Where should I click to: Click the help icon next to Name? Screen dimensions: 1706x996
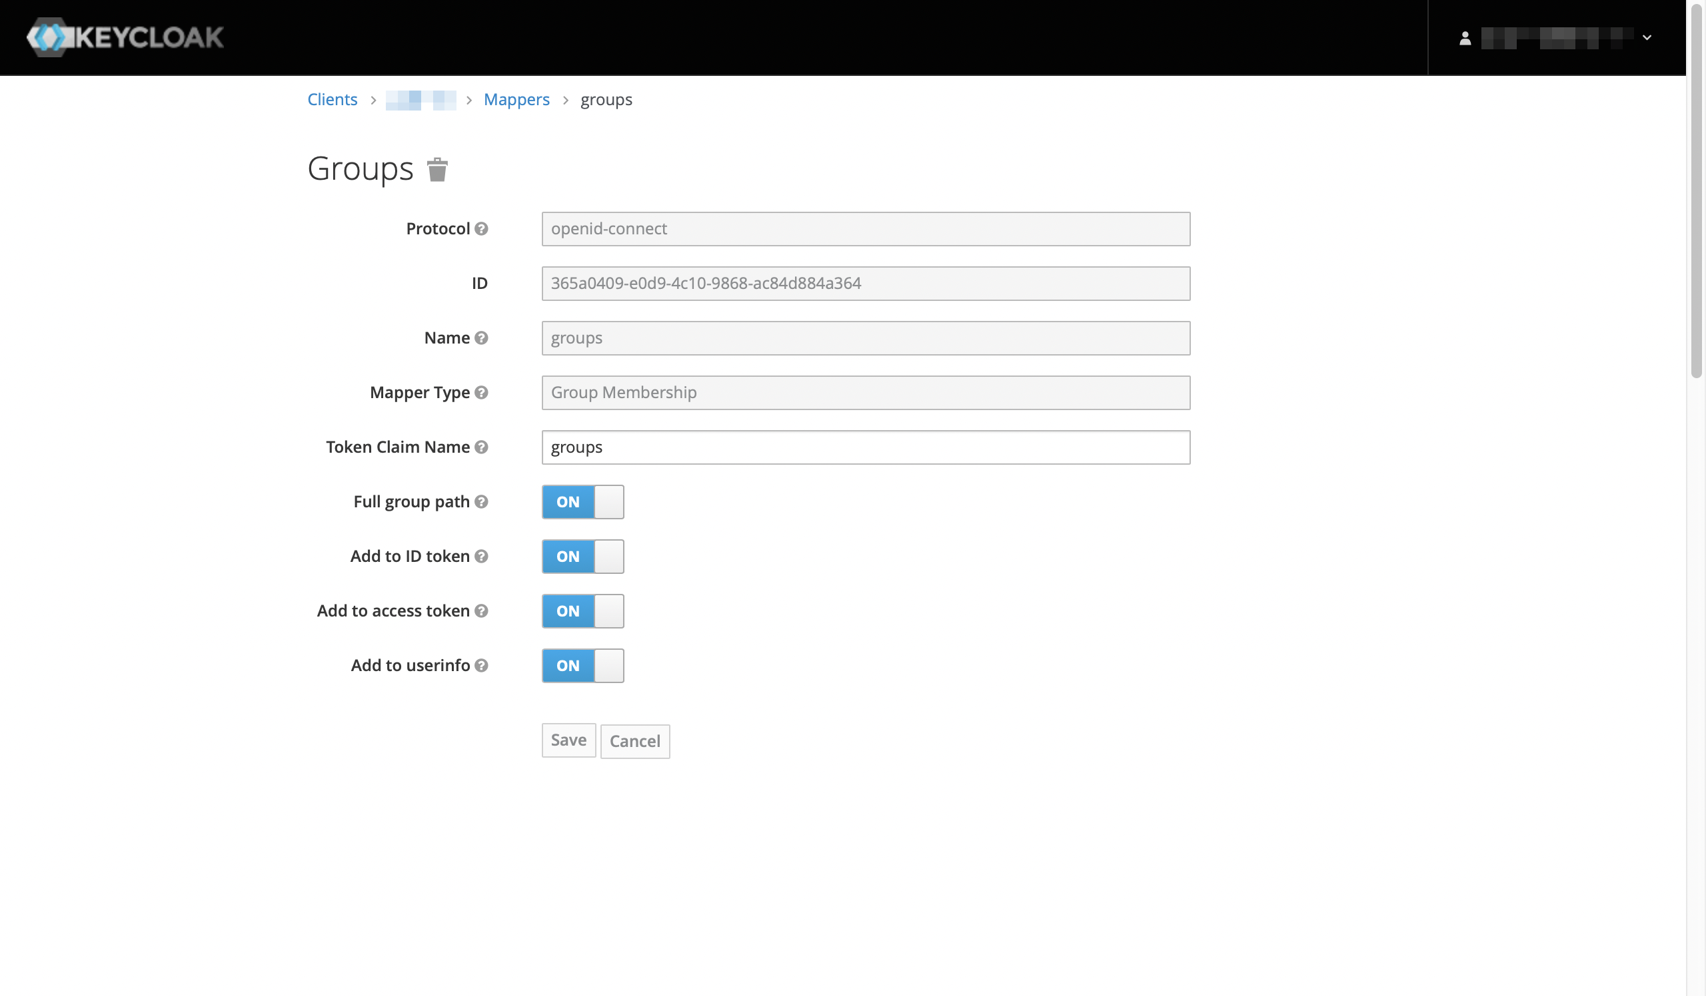(481, 338)
